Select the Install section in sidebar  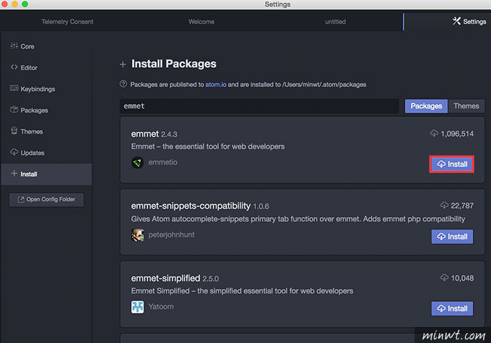(46, 174)
